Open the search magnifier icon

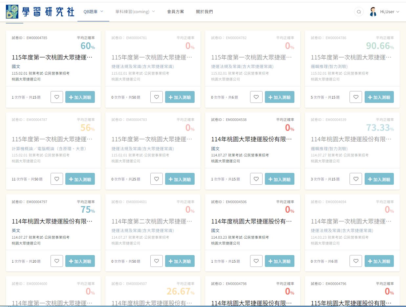[x=359, y=12]
